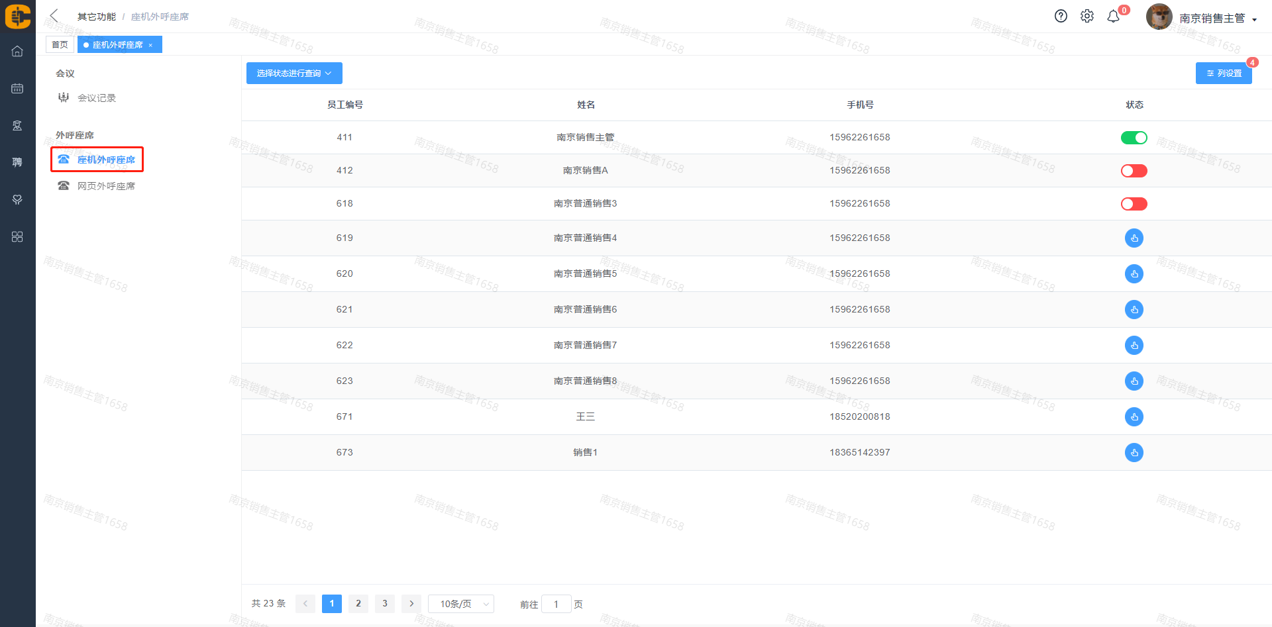Click the blue action icon for 销售1
Viewport: 1272px width, 627px height.
tap(1134, 453)
